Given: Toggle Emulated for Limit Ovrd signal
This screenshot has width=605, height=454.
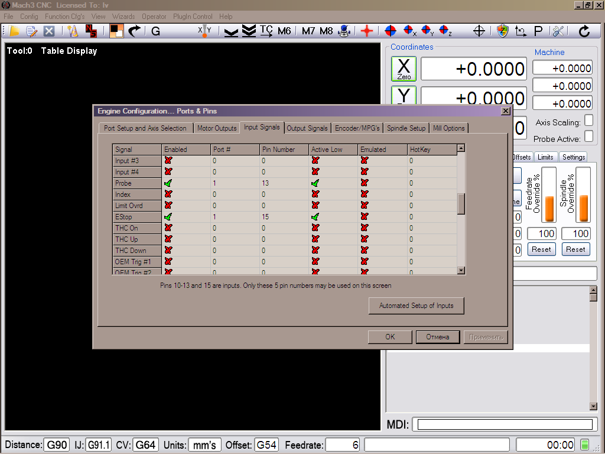Looking at the screenshot, I should click(x=364, y=205).
